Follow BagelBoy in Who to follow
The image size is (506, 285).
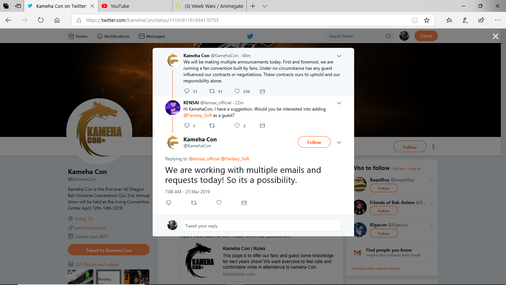[384, 188]
